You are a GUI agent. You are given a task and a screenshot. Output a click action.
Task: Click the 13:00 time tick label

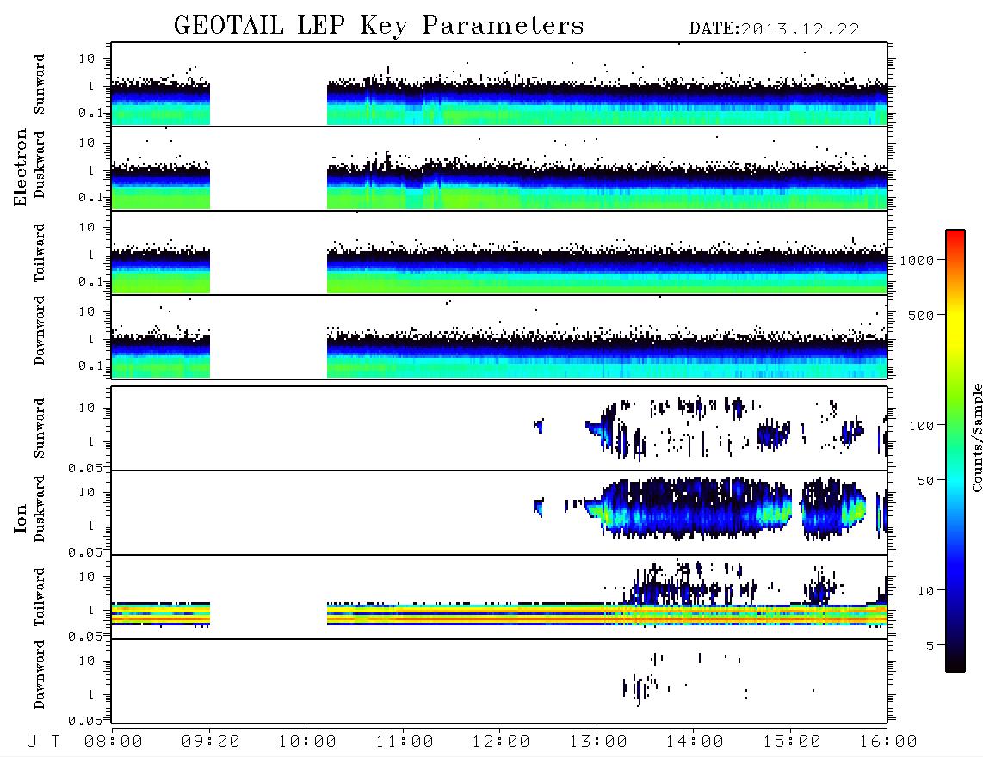tap(598, 742)
